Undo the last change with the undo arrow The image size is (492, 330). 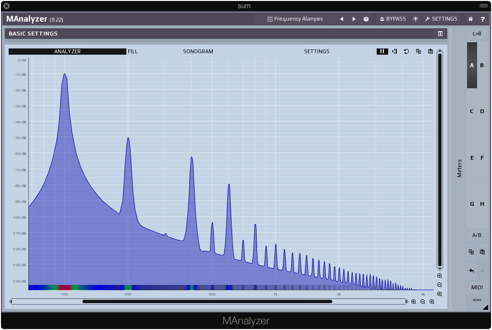(471, 271)
